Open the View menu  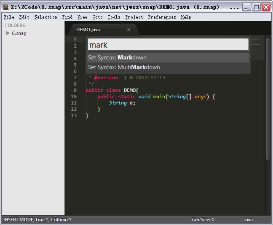coord(82,17)
